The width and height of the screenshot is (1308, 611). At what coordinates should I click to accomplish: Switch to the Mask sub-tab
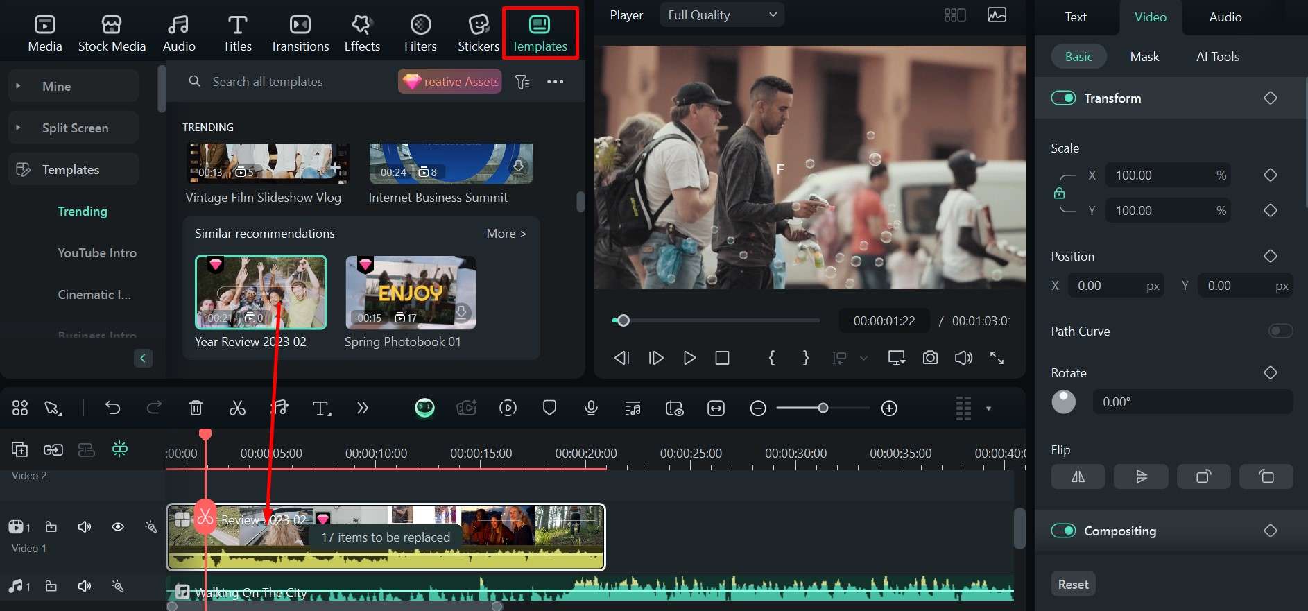tap(1144, 57)
